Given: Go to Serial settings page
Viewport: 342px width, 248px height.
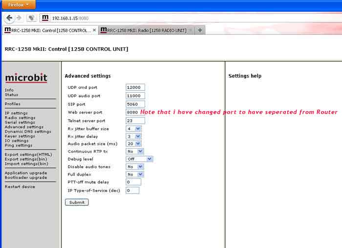Looking at the screenshot, I should point(20,122).
